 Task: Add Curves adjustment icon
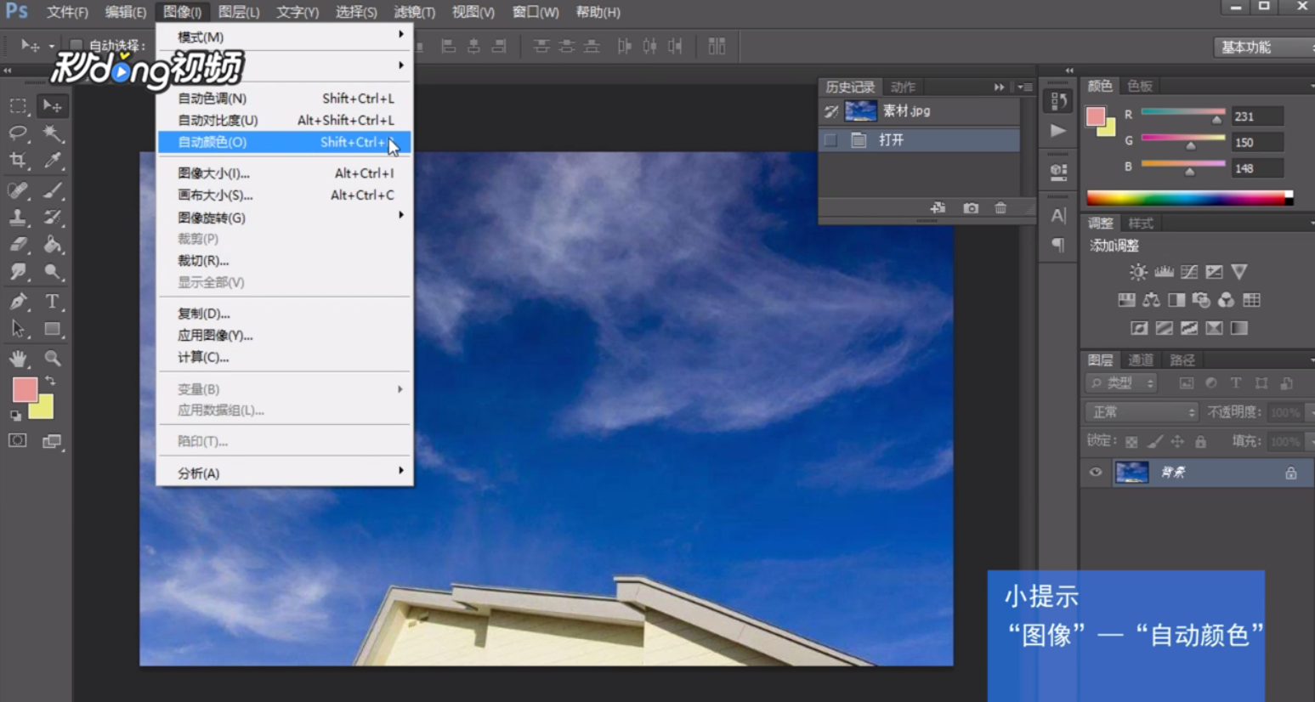click(1189, 272)
